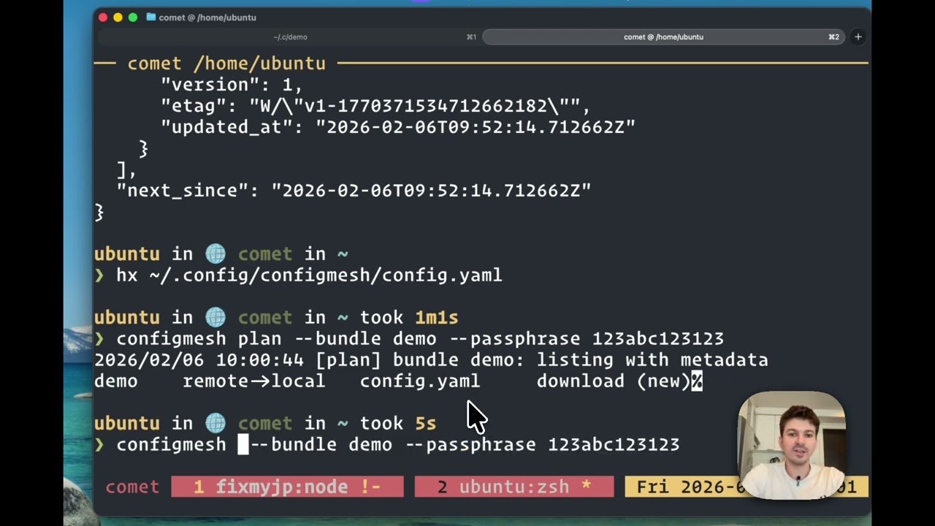Click the "took 5s" duration text
This screenshot has width=935, height=526.
(398, 423)
